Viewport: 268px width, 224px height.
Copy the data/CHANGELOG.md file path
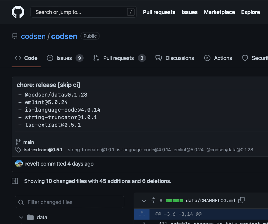(241, 200)
